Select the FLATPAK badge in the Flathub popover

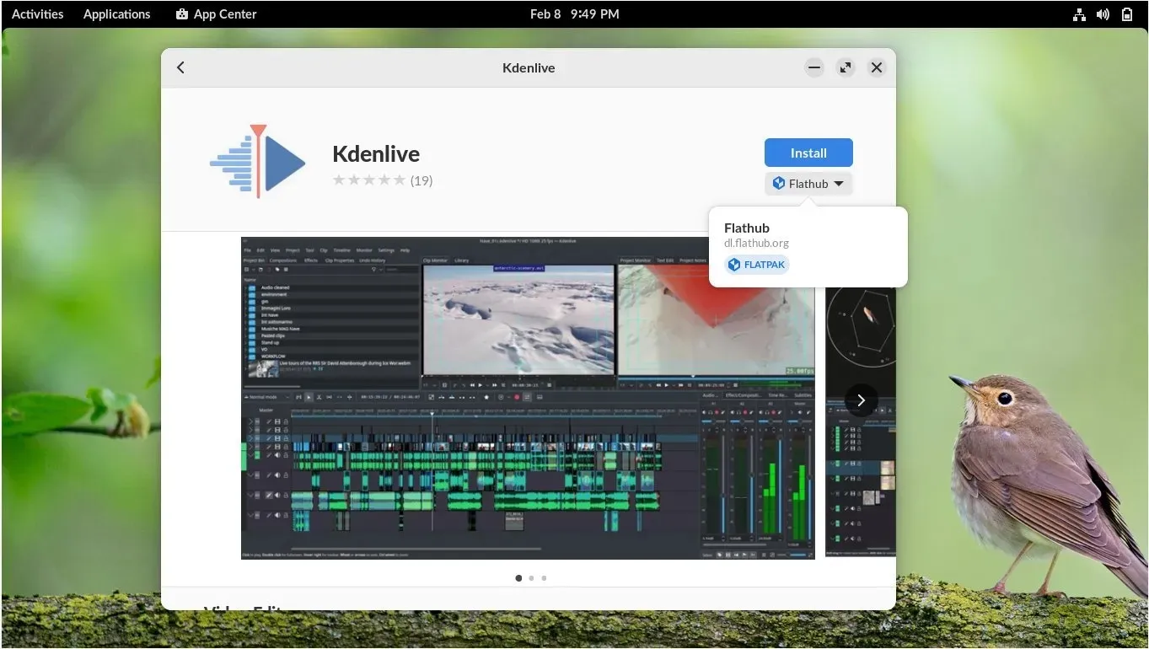[756, 264]
